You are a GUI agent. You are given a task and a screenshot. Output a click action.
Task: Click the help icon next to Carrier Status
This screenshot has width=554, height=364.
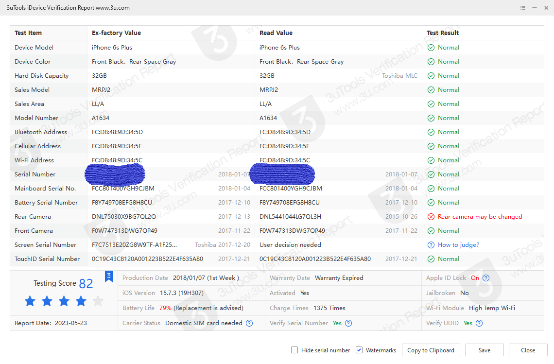coord(249,323)
